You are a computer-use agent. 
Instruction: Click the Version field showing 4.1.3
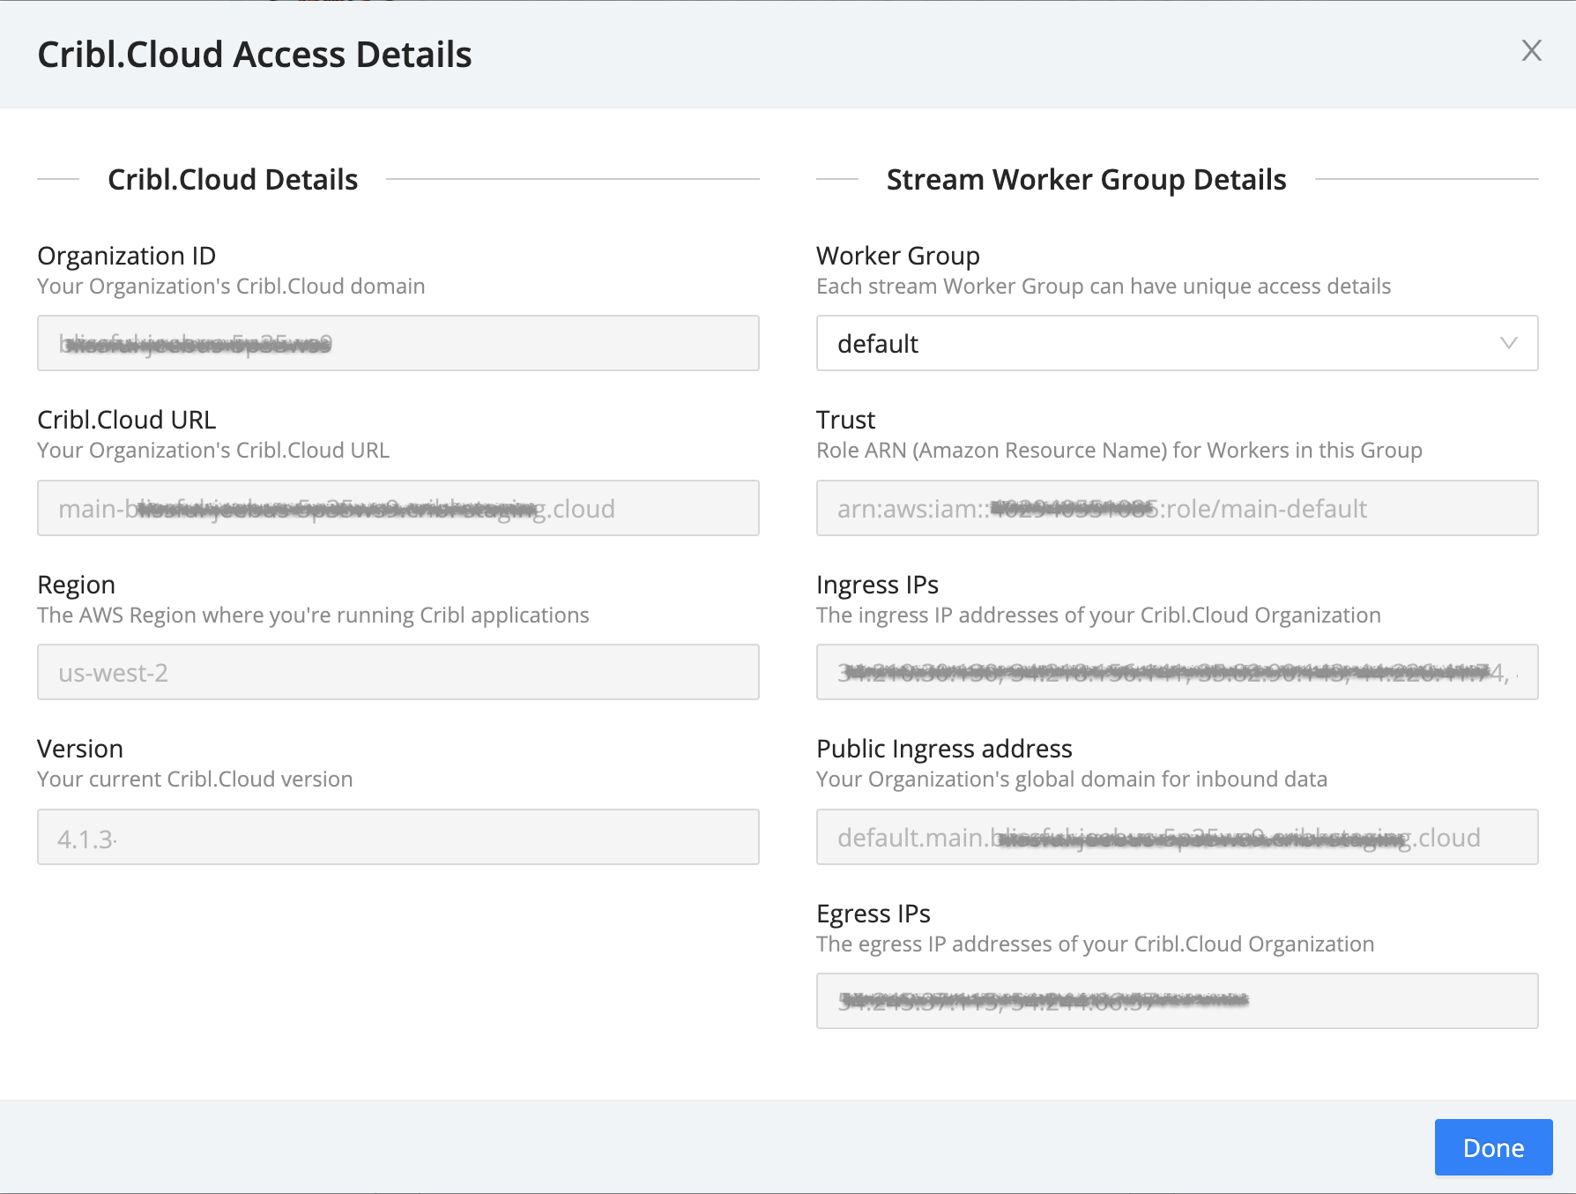pos(398,837)
